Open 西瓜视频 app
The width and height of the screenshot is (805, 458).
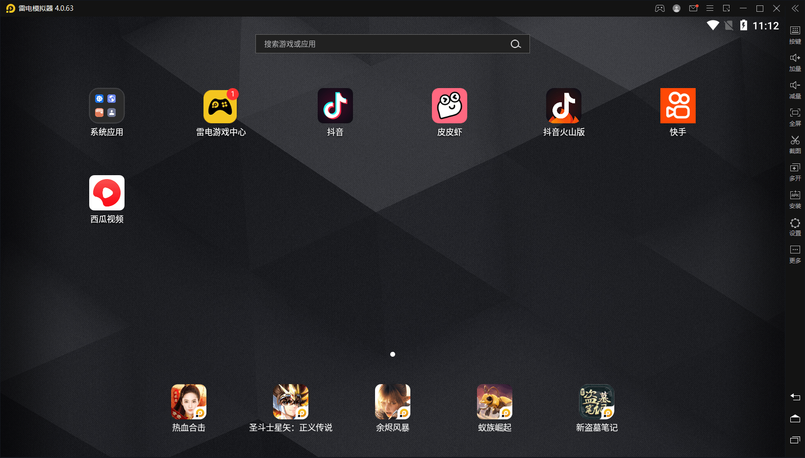(x=107, y=193)
